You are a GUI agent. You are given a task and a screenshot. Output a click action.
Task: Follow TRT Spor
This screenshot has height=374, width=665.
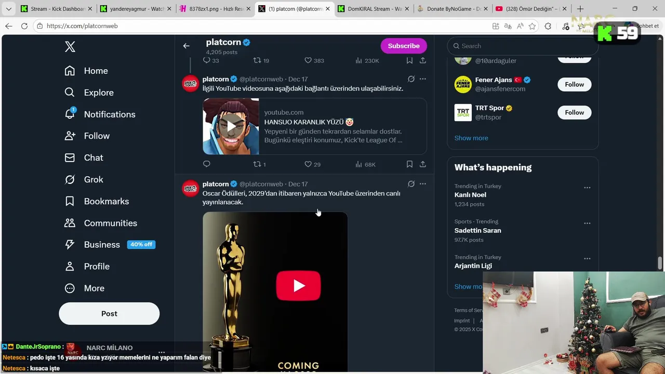[x=575, y=112]
